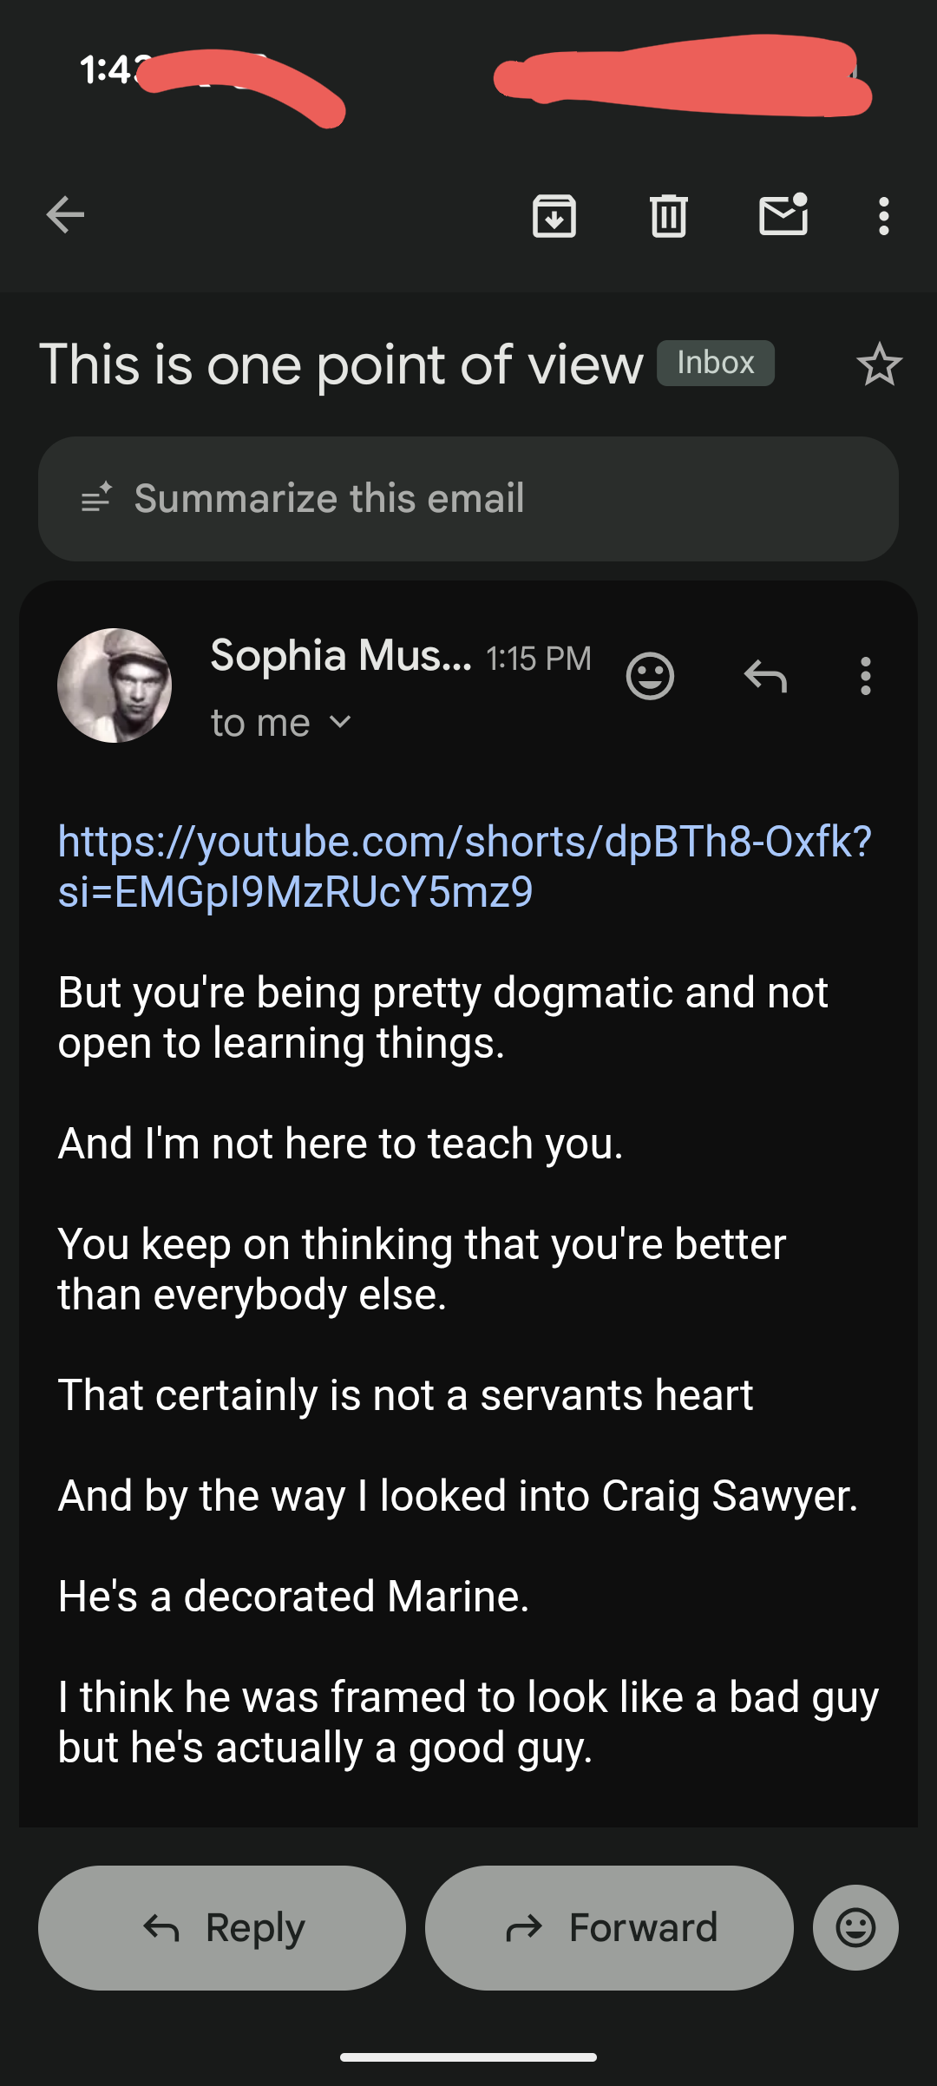Star the email "This is one point of view"
The height and width of the screenshot is (2086, 937).
pos(879,364)
